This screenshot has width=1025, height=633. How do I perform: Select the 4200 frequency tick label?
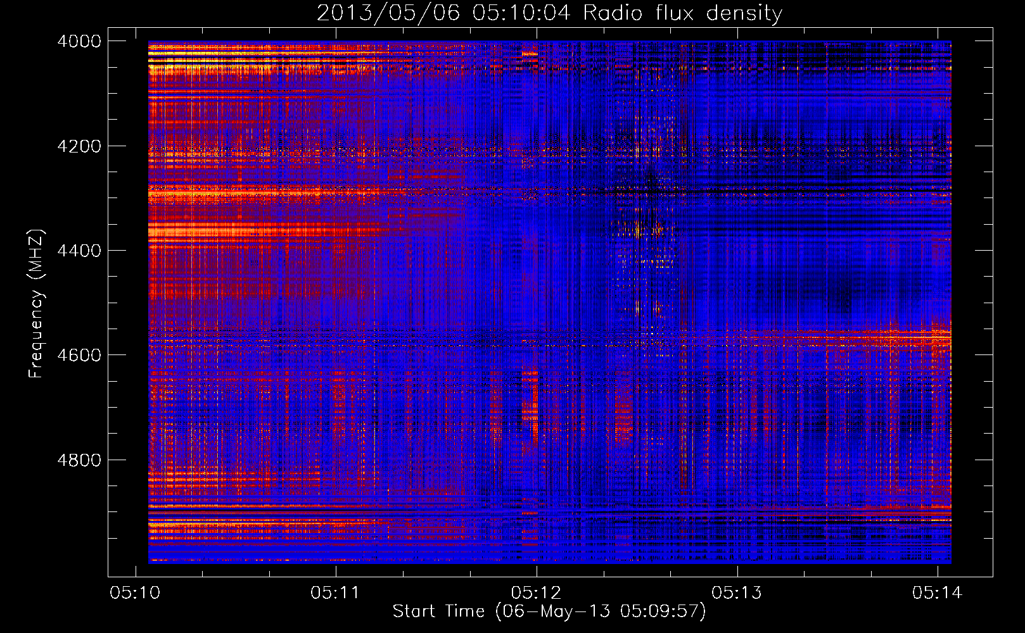click(79, 146)
